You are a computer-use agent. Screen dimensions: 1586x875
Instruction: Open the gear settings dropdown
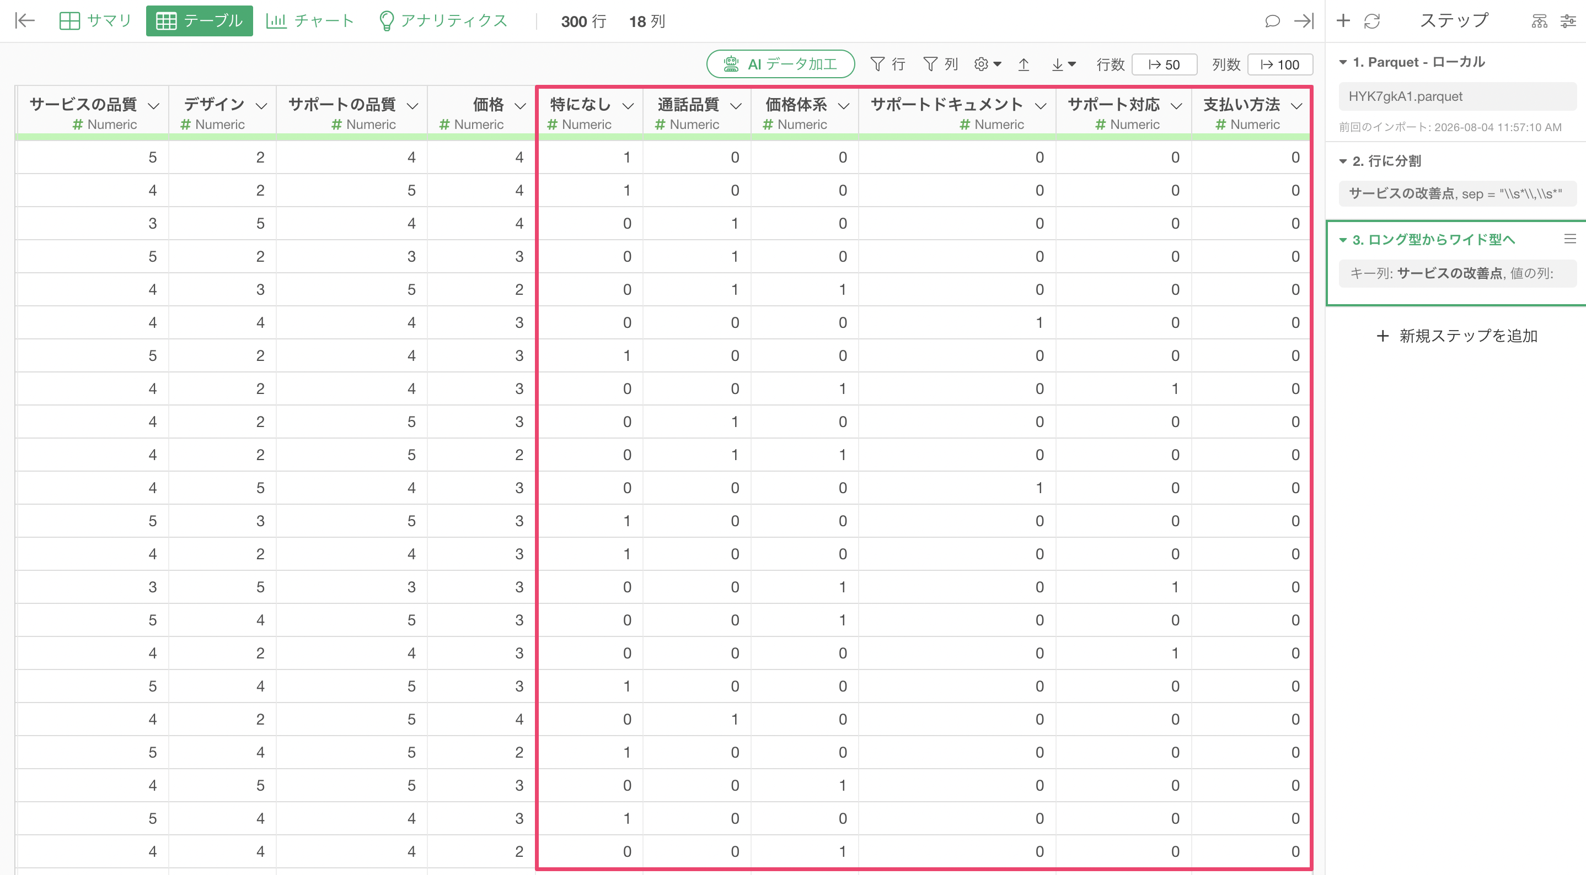[988, 64]
